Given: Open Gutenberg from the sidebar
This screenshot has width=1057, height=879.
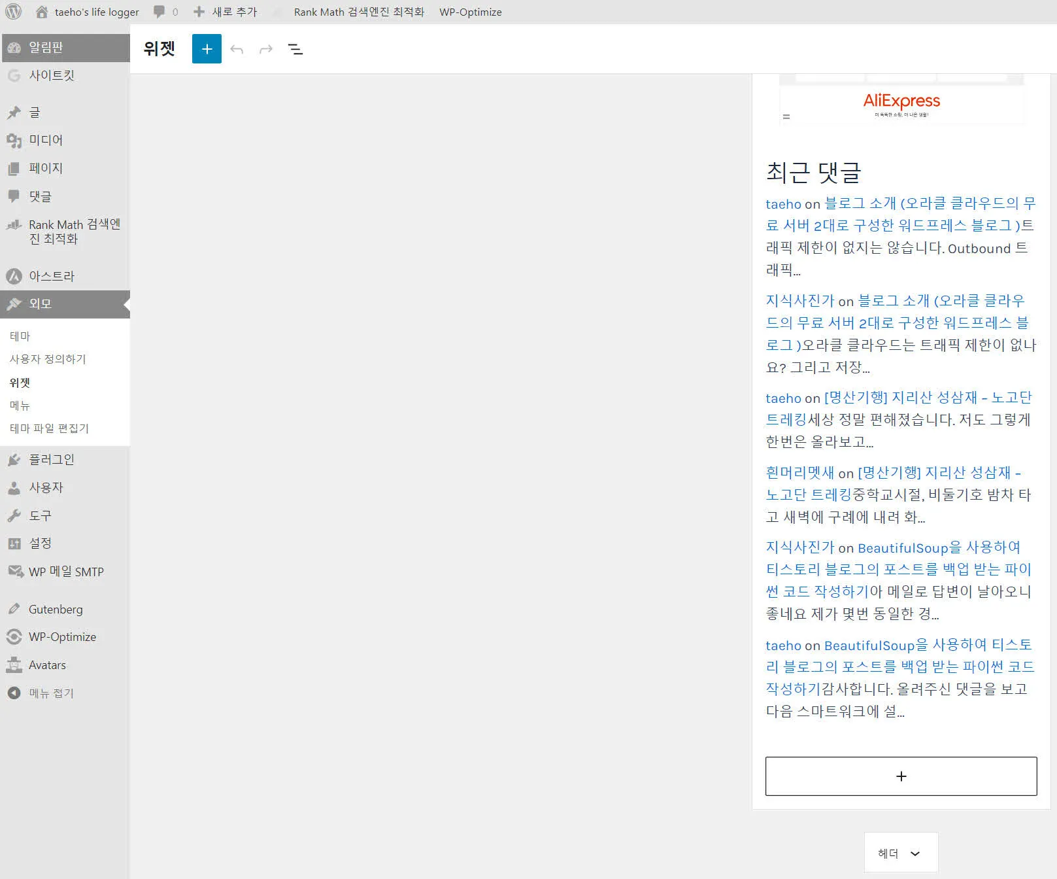Looking at the screenshot, I should click(x=55, y=609).
